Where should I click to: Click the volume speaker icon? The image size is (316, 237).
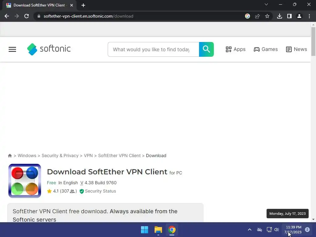tap(276, 230)
